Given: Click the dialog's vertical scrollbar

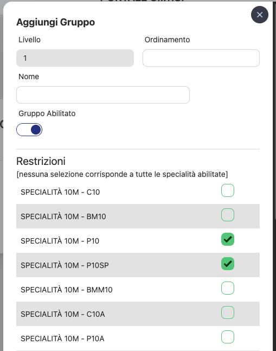Looking at the screenshot, I should (x=275, y=112).
